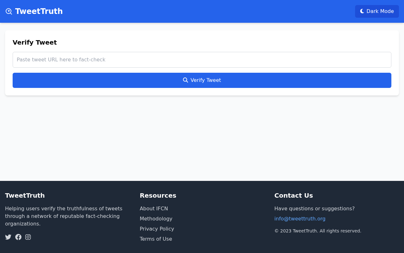Open the Terms of Use page
Screen dimensions: 404x253
click(x=156, y=239)
